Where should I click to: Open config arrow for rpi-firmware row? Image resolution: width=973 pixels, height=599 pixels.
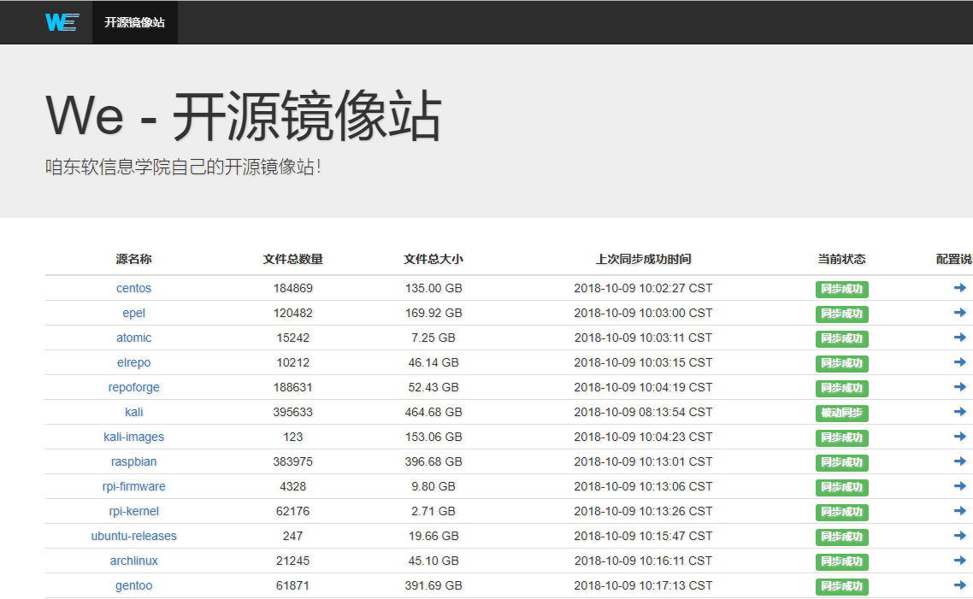tap(960, 486)
